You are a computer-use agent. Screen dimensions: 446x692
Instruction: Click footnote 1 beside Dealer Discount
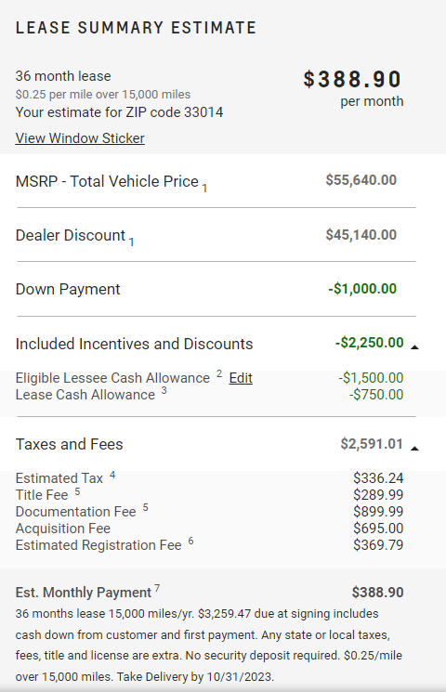[x=132, y=242]
